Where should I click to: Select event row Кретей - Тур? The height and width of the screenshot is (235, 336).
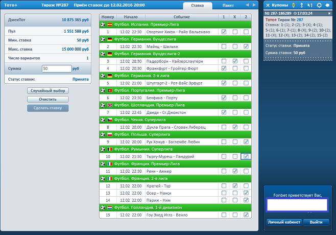175,186
